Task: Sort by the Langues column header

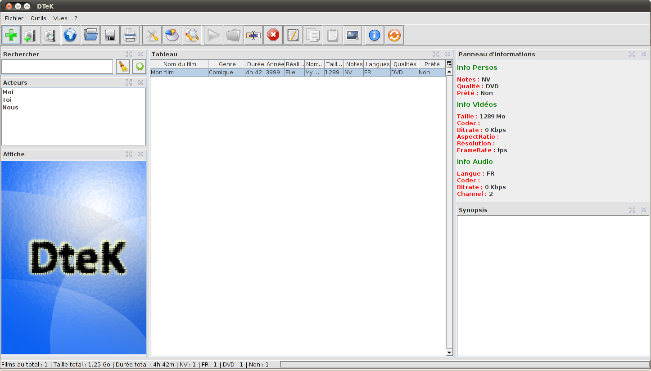Action: [377, 64]
